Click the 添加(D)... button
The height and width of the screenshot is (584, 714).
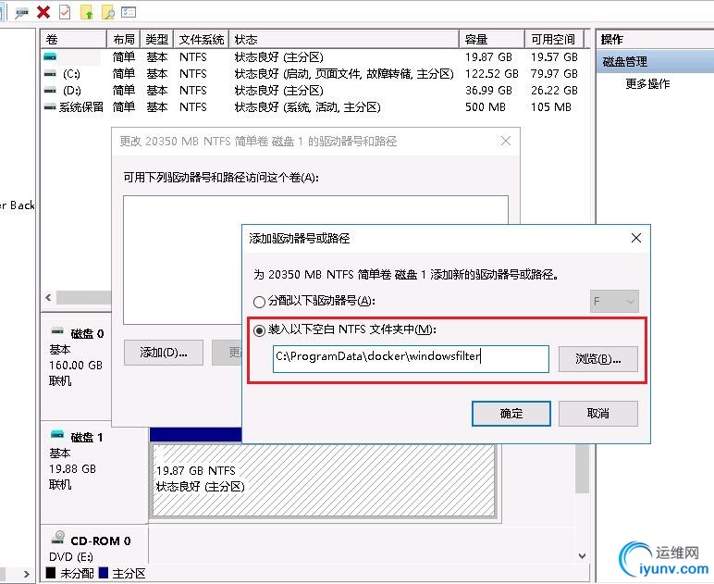[x=164, y=353]
